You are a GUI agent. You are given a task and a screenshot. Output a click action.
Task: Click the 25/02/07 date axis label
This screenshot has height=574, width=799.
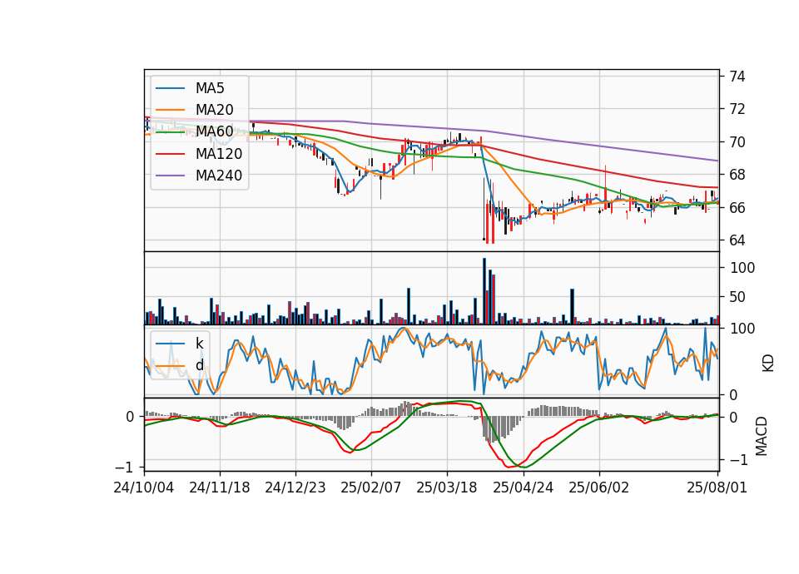[x=371, y=487]
